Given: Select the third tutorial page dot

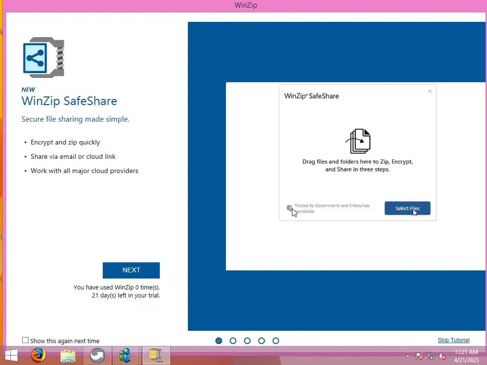Looking at the screenshot, I should (x=247, y=341).
